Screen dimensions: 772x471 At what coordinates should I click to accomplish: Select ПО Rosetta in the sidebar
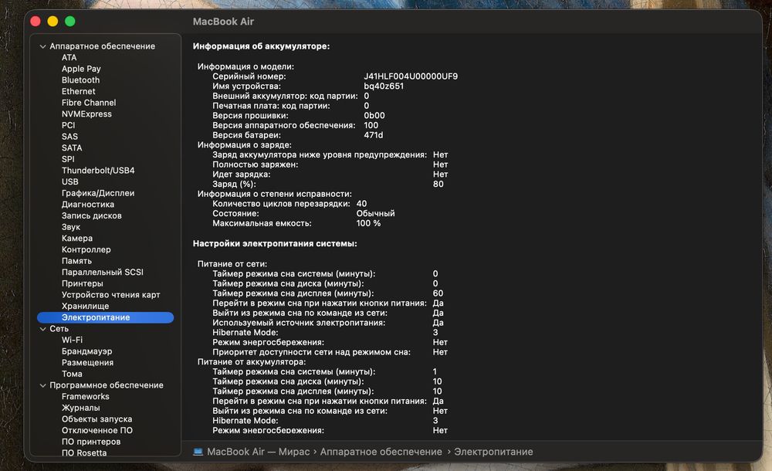pos(84,452)
